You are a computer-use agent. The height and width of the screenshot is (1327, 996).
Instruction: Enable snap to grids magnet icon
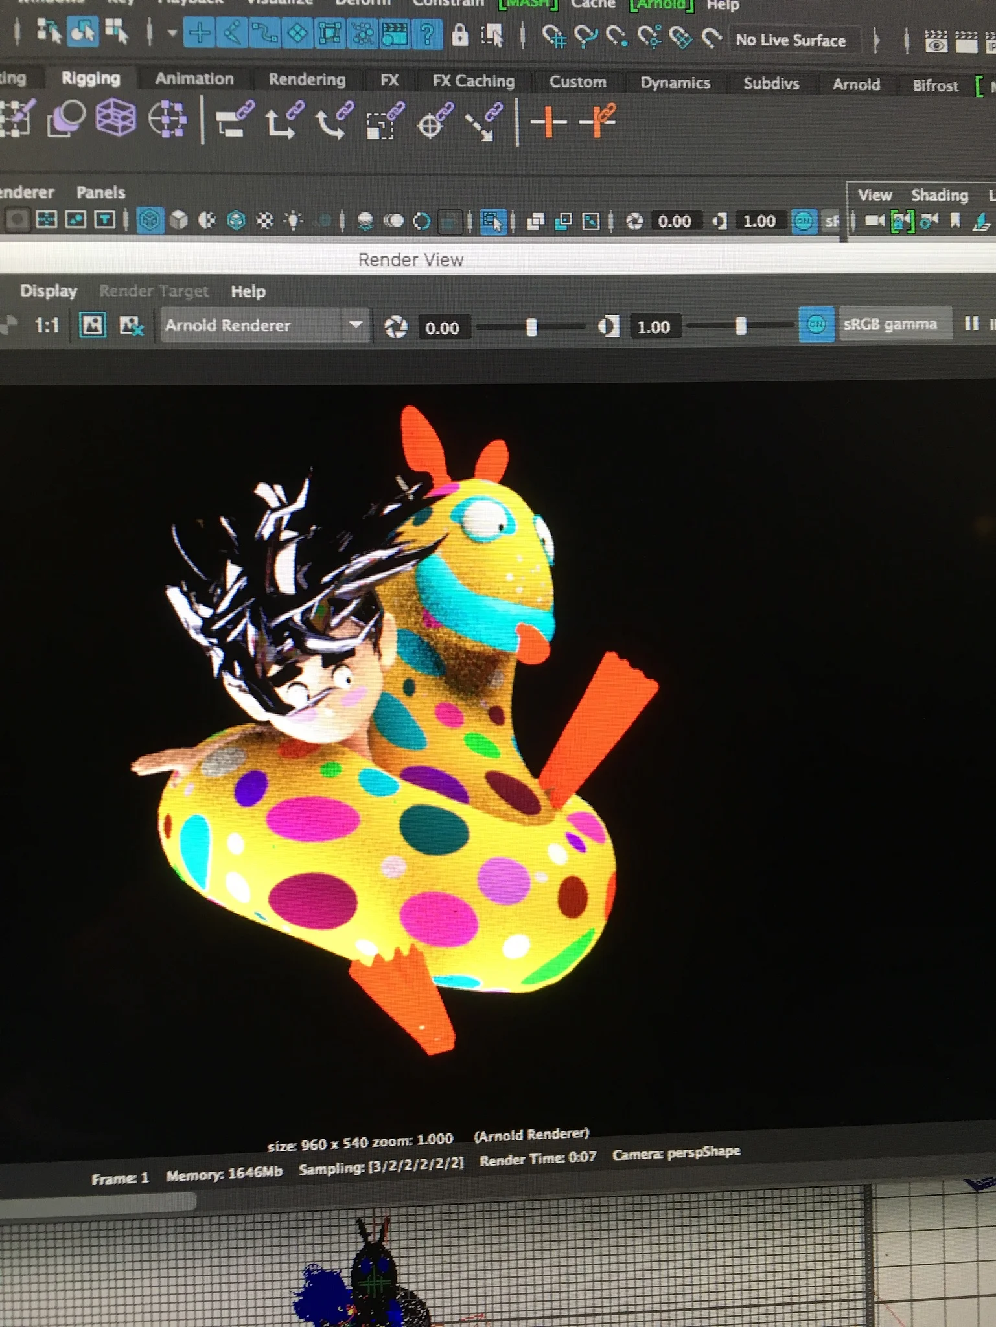click(554, 37)
